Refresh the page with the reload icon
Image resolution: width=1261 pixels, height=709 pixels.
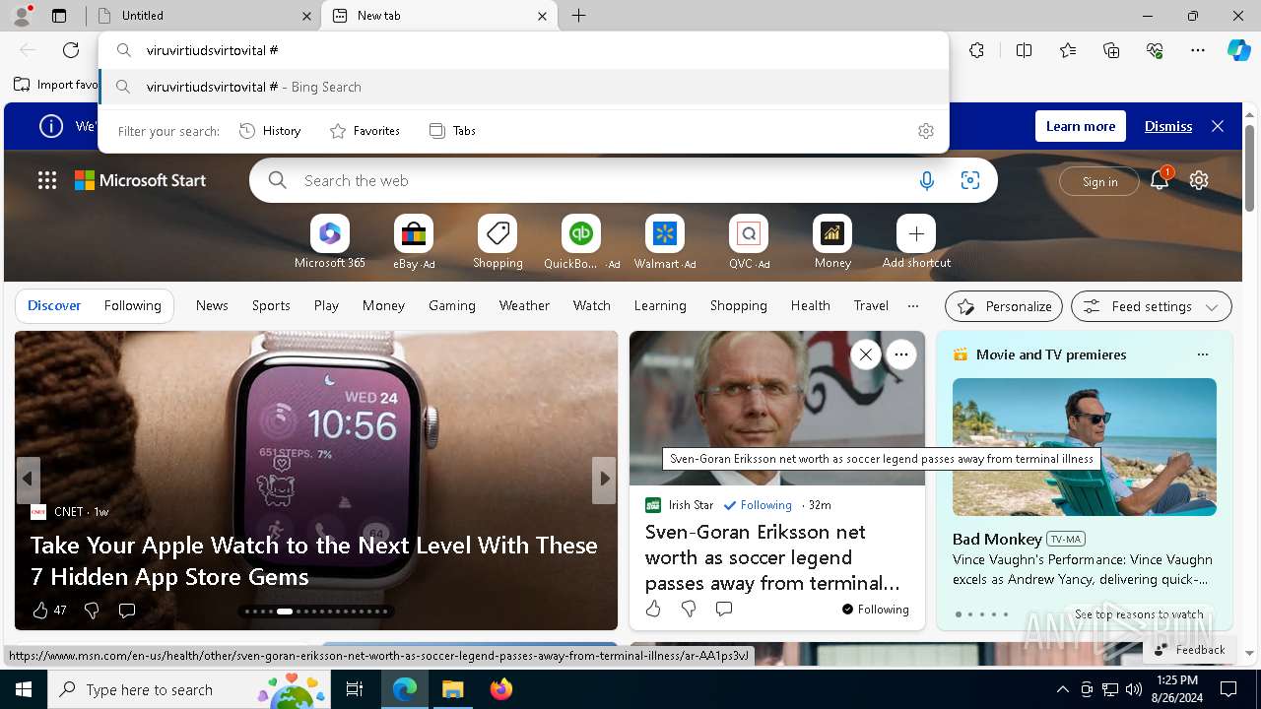(x=71, y=50)
